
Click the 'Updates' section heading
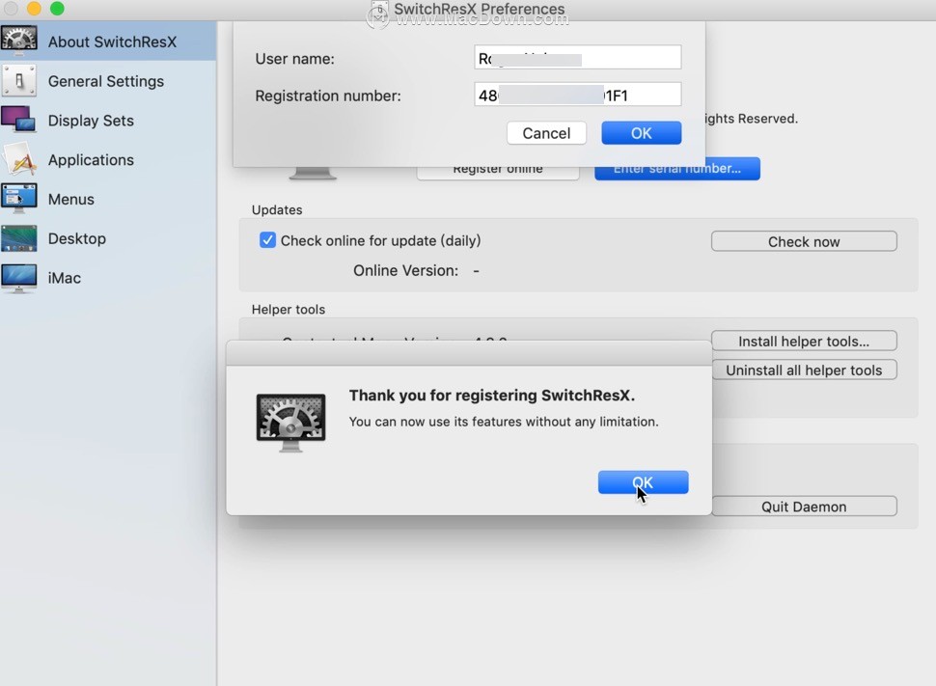click(x=277, y=209)
